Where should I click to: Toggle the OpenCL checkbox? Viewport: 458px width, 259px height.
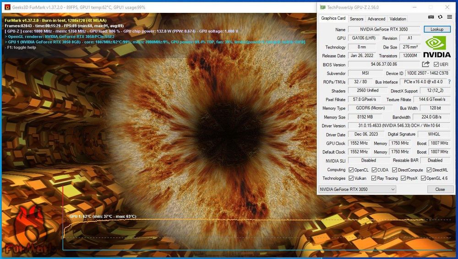pos(351,170)
